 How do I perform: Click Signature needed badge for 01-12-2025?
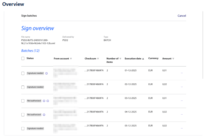(35, 73)
